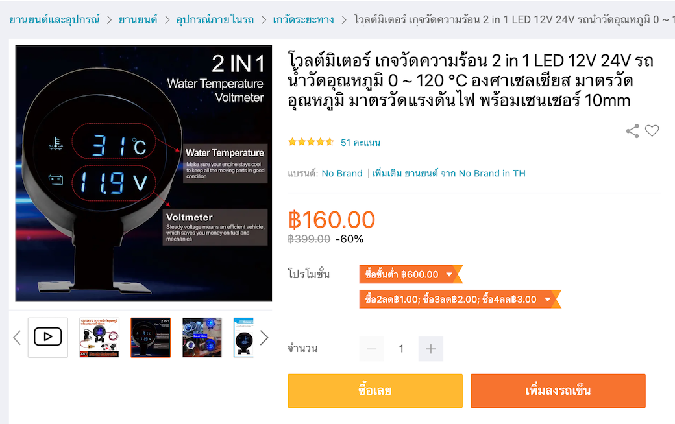Play the product video thumbnail

[48, 337]
